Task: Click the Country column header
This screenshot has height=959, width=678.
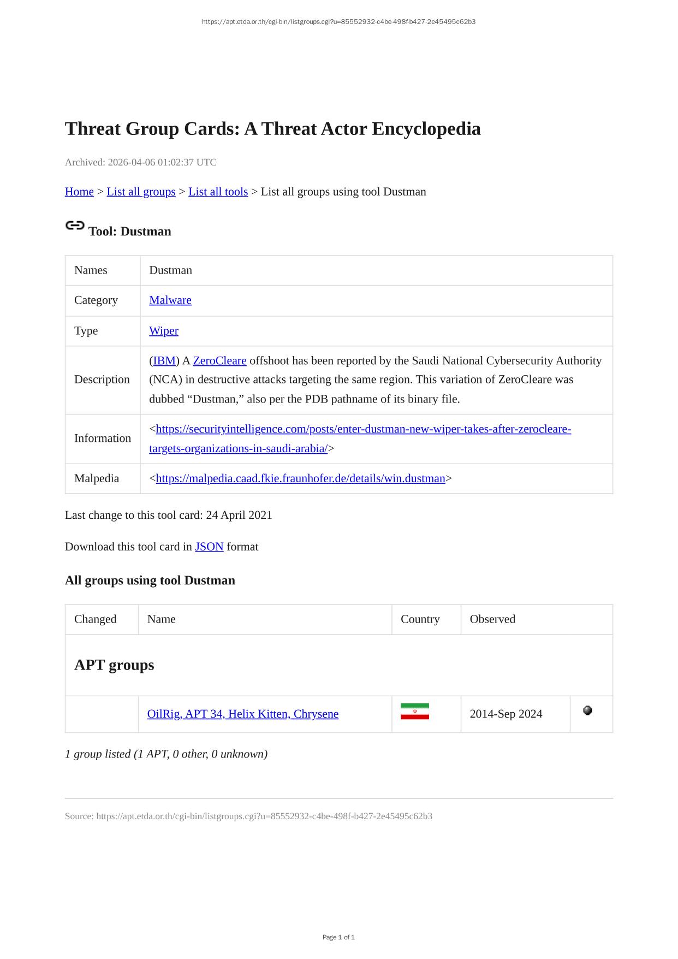Action: [420, 619]
